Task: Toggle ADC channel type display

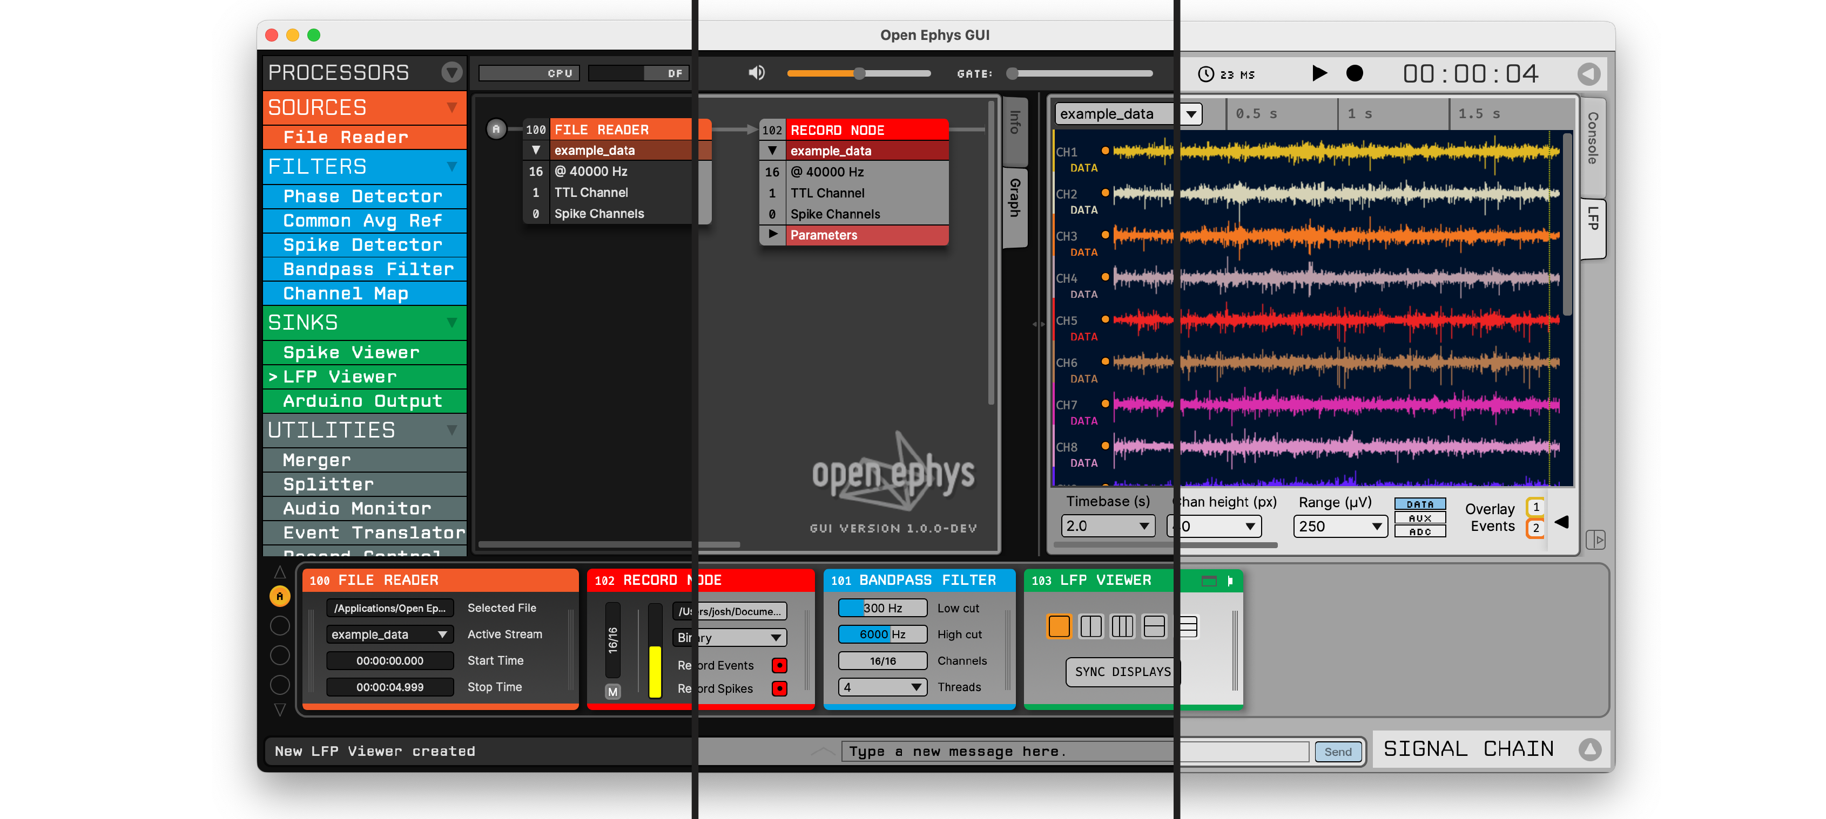Action: [x=1420, y=531]
